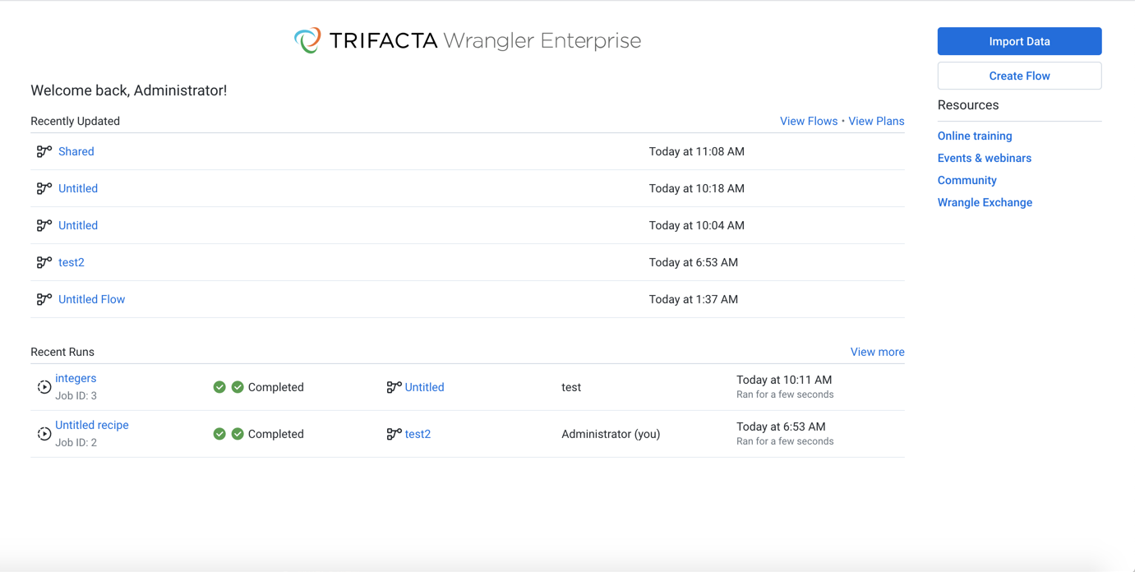Open test2 flow link in Recent Runs
1135x572 pixels.
pyautogui.click(x=418, y=434)
